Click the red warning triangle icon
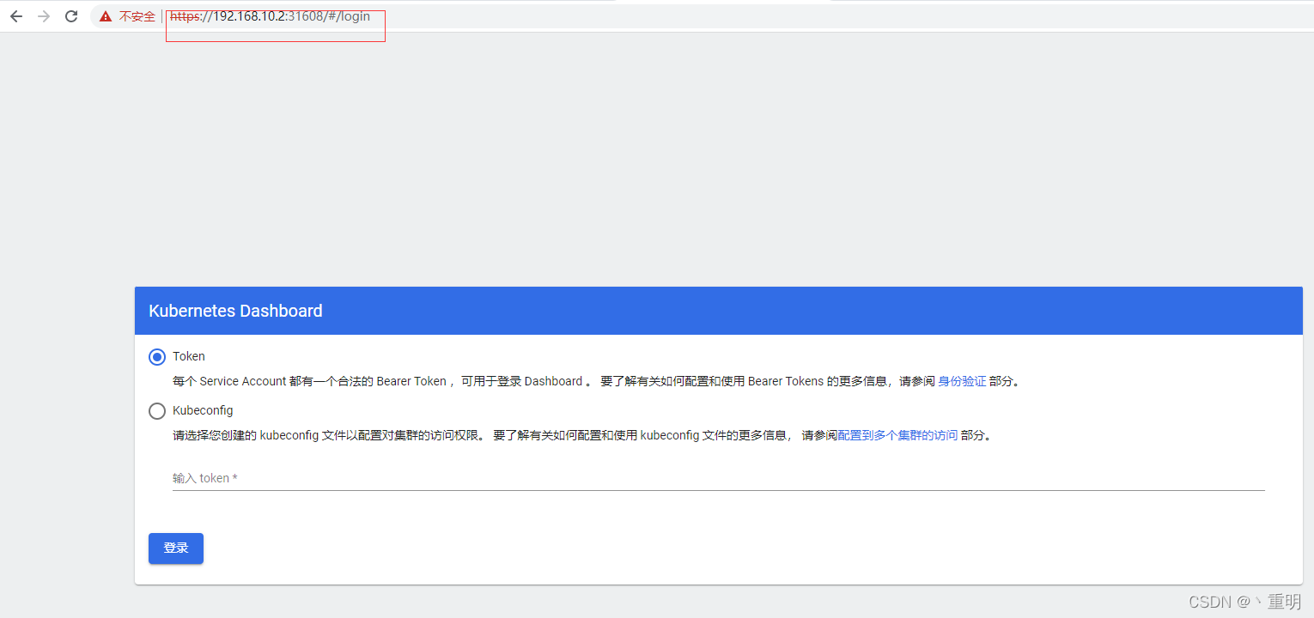This screenshot has height=618, width=1314. 104,15
